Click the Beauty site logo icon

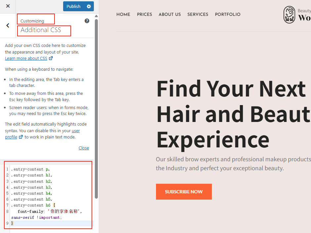pos(290,15)
